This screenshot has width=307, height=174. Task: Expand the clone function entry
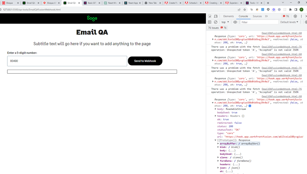point(218,157)
